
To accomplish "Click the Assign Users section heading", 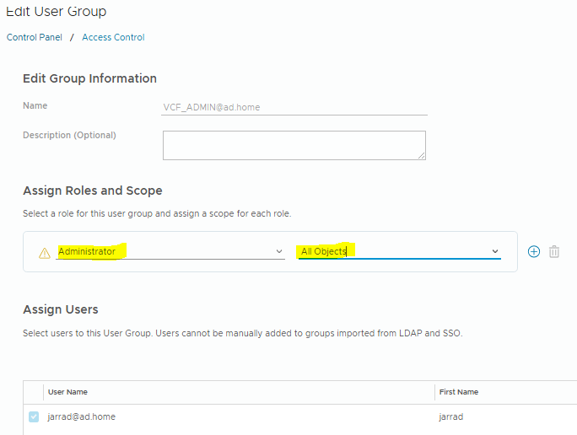I will (x=61, y=309).
